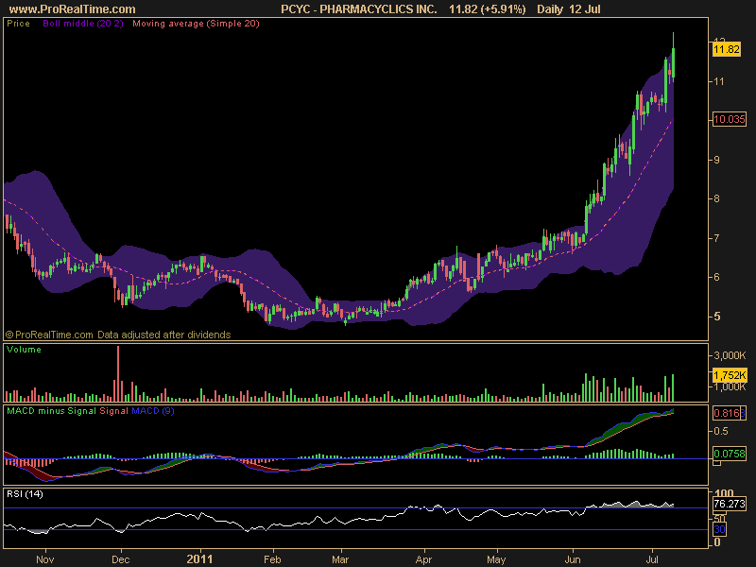
Task: Select the red Signal legend label
Action: 113,411
